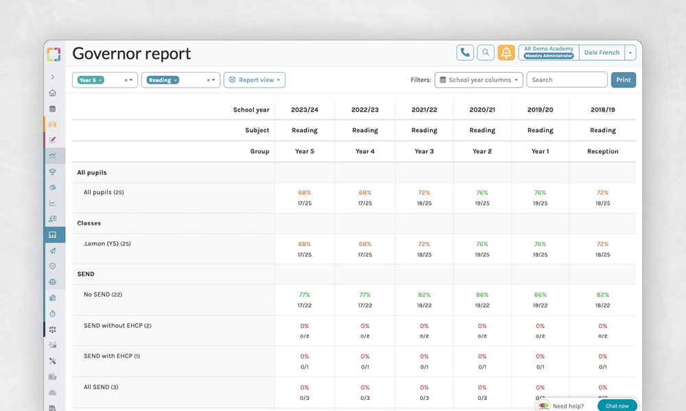
Task: Expand the sidebar with the chevron arrow
Action: tap(53, 77)
